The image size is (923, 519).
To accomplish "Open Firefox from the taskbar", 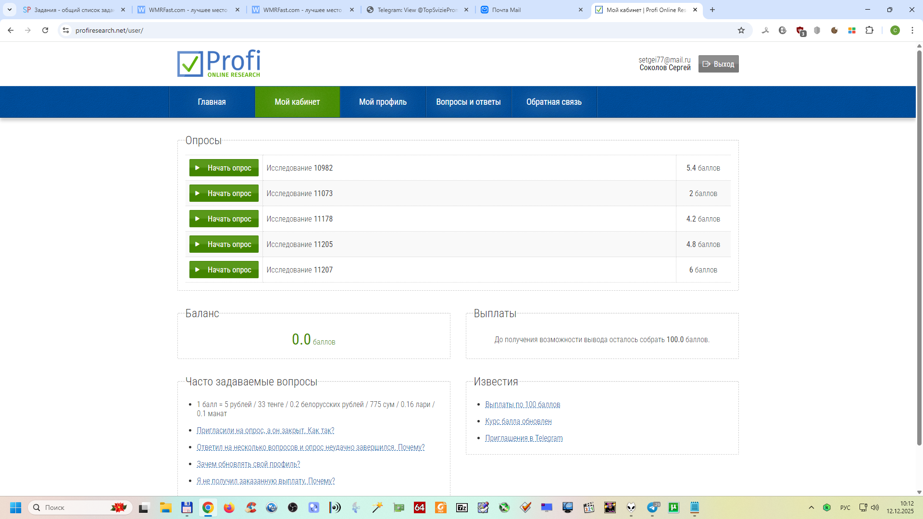I will pos(229,507).
